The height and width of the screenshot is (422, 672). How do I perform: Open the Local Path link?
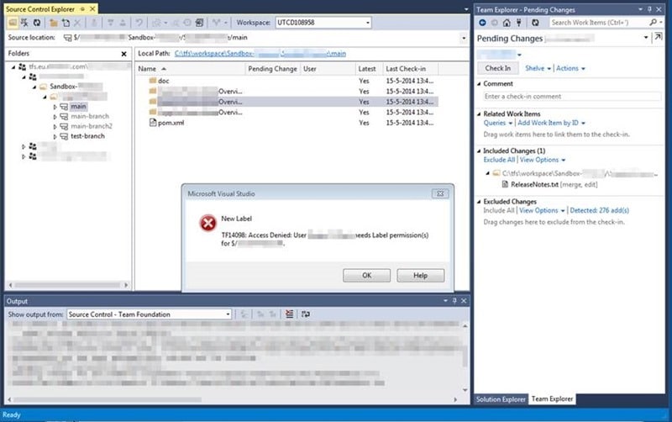pos(260,54)
